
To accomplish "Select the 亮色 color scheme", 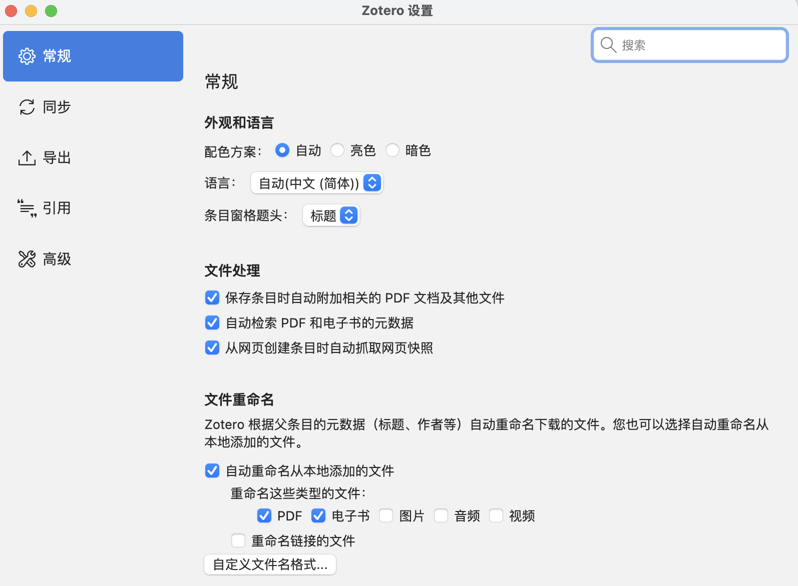I will (337, 150).
